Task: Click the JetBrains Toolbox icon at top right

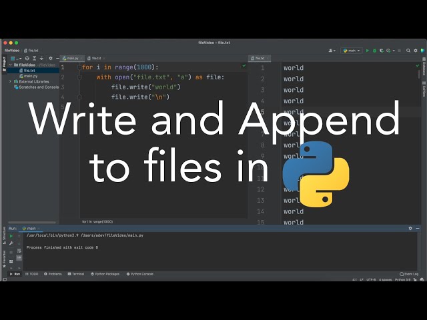Action: click(422, 51)
